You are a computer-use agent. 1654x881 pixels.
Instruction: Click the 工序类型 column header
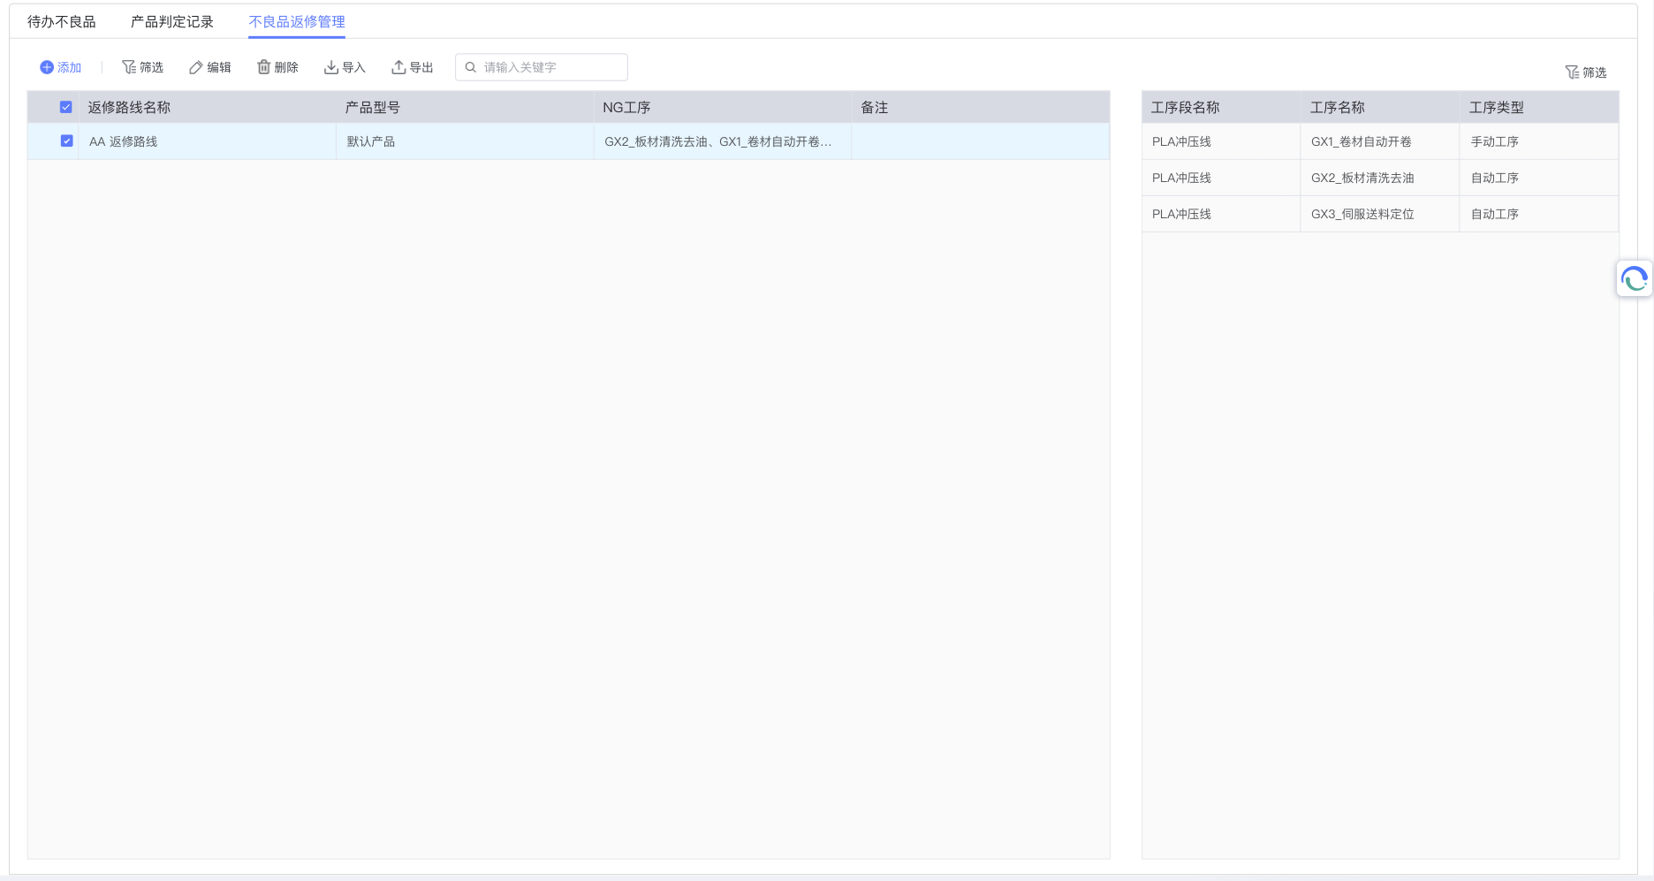(x=1496, y=107)
